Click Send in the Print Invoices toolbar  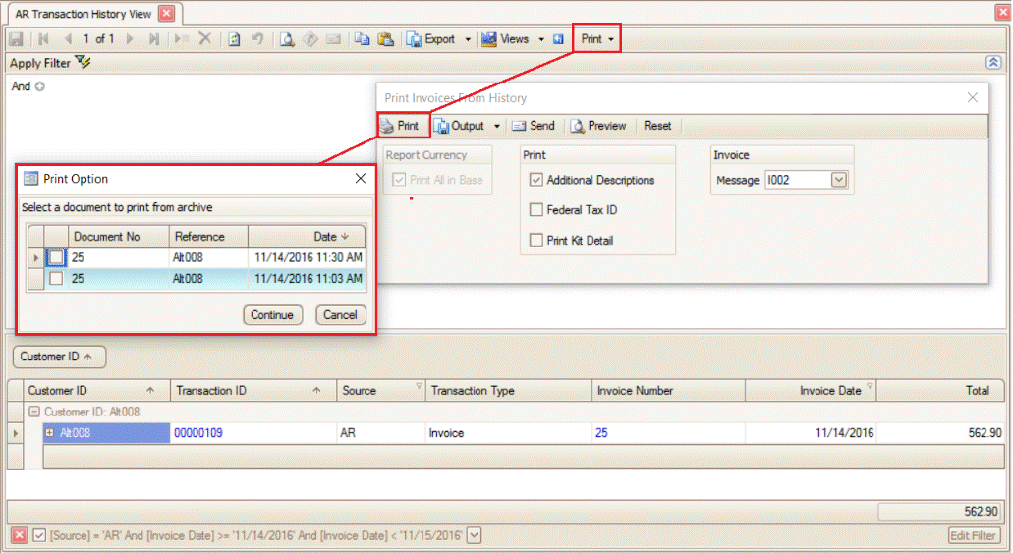533,126
